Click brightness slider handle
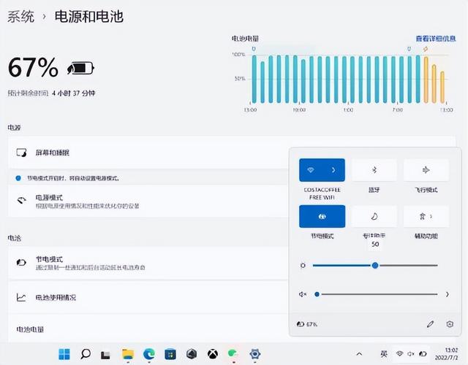Image resolution: width=468 pixels, height=365 pixels. [375, 265]
